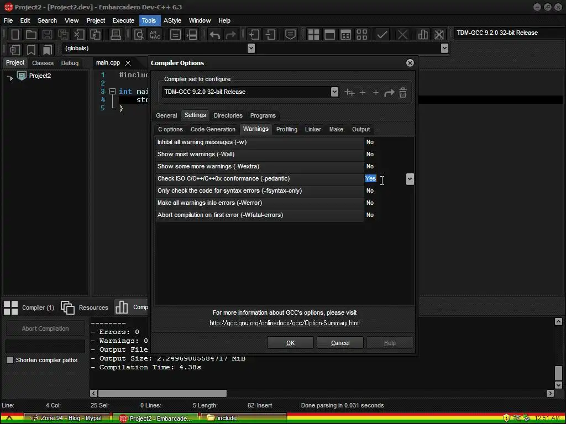This screenshot has height=424, width=566.
Task: Click the Remove from project icon
Action: [270, 35]
